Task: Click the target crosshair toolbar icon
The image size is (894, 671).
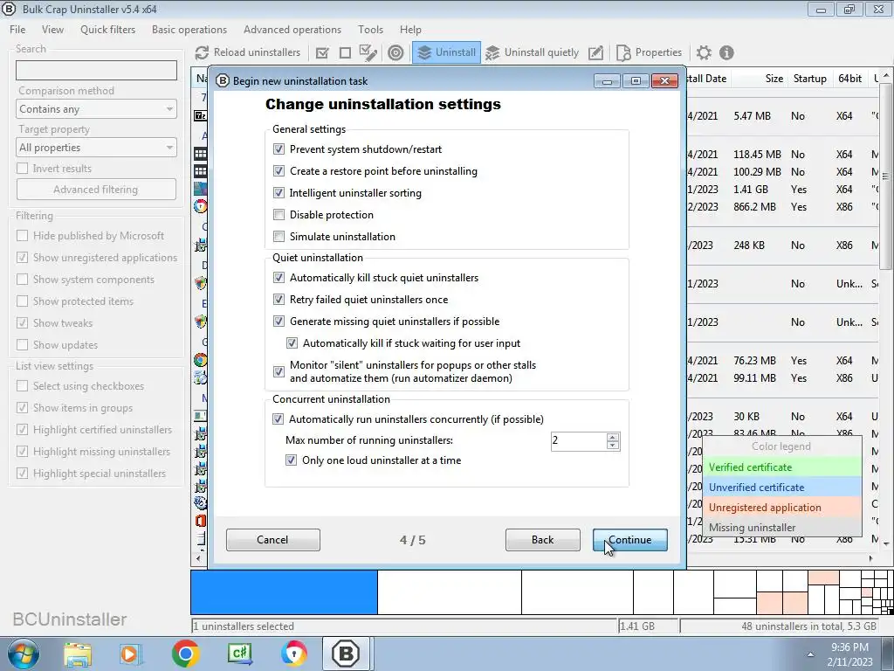Action: 395,52
